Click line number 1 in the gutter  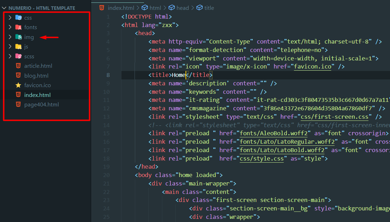[108, 17]
